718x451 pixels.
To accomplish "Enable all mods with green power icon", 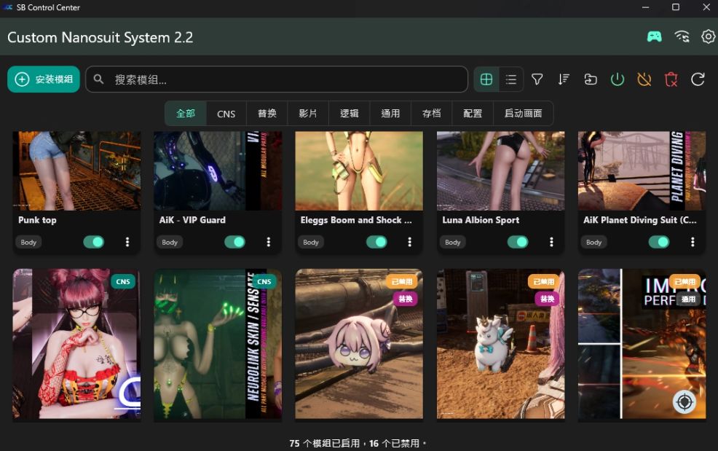I will click(618, 79).
